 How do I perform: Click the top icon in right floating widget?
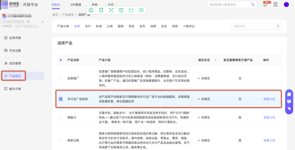289,94
